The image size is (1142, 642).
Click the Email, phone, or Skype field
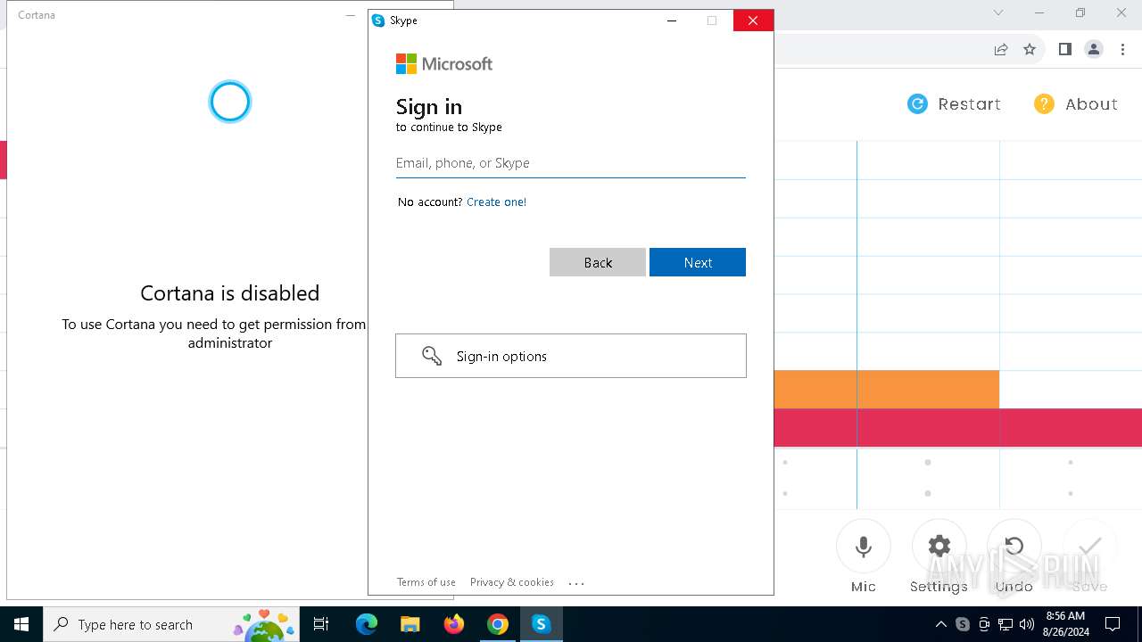tap(570, 163)
